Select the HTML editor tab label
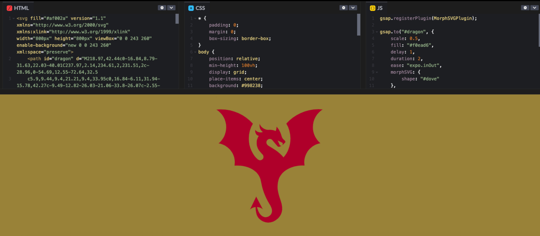540x236 pixels. [x=22, y=8]
